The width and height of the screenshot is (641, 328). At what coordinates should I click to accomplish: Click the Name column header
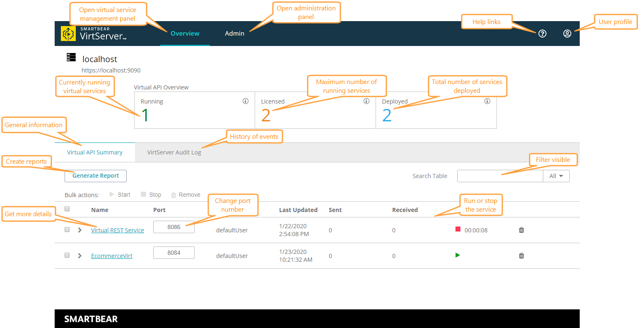click(100, 210)
